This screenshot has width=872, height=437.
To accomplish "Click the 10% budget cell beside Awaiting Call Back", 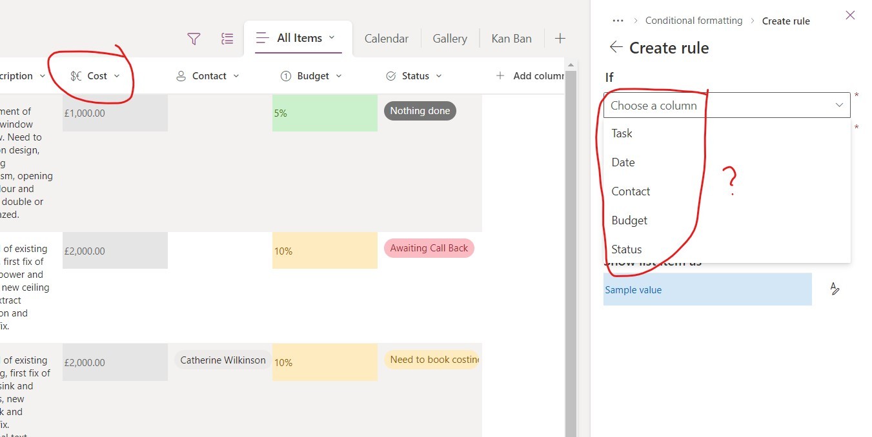I will pos(325,251).
